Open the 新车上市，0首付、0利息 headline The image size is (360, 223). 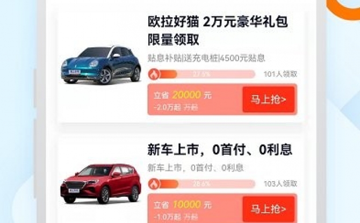pyautogui.click(x=220, y=149)
